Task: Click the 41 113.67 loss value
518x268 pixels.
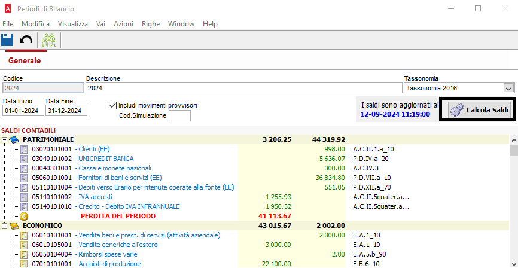Action: pos(275,217)
